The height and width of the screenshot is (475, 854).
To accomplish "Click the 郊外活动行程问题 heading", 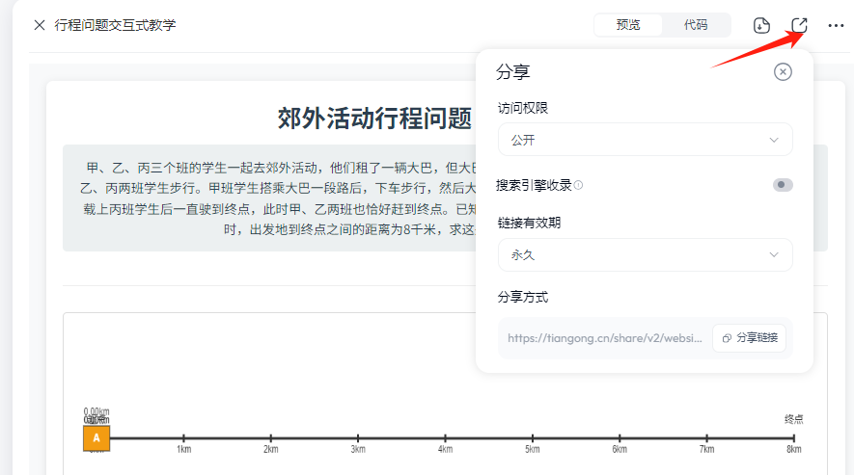I will (374, 118).
